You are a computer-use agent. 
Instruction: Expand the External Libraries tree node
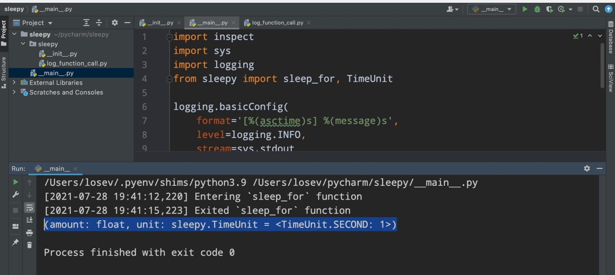pyautogui.click(x=14, y=83)
